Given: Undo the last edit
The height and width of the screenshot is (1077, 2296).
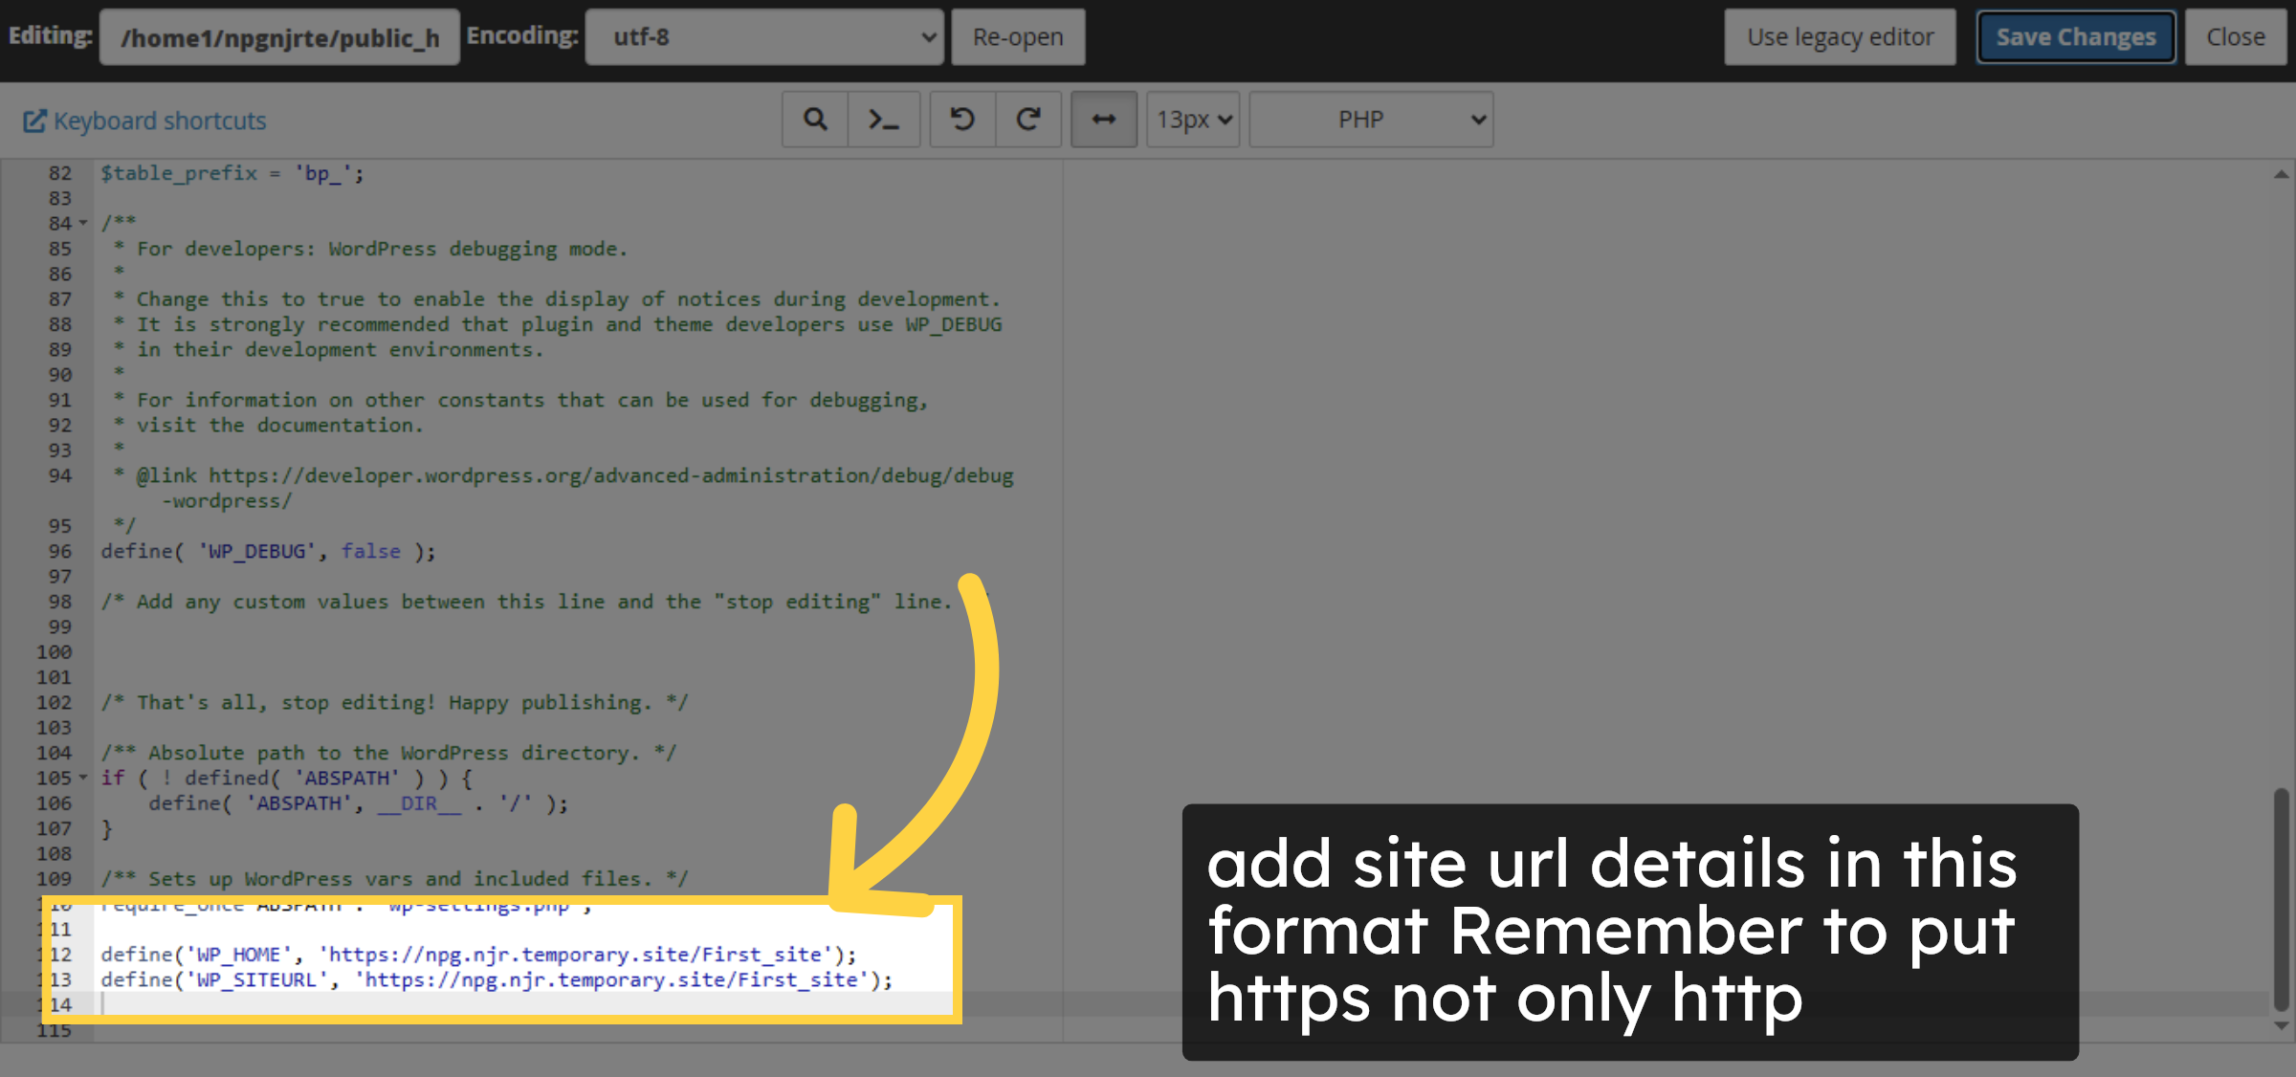Looking at the screenshot, I should (x=962, y=119).
